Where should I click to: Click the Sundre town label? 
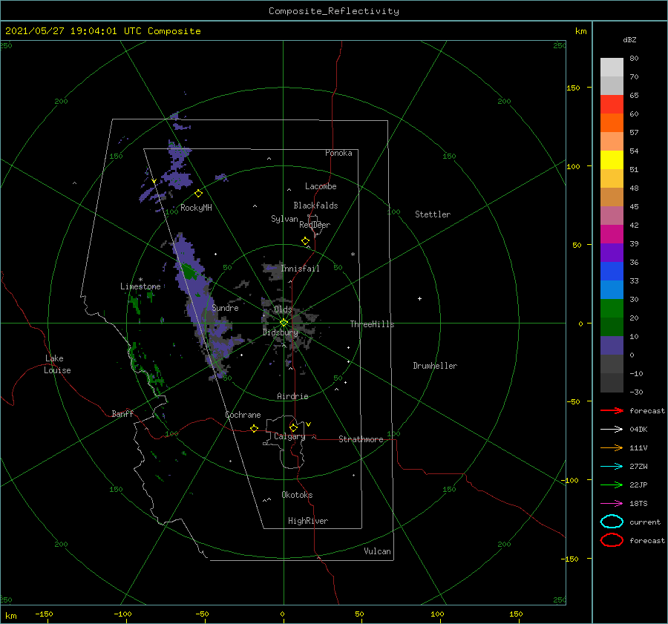click(x=226, y=307)
